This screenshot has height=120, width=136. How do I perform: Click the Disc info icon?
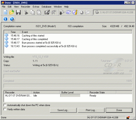click(x=75, y=12)
